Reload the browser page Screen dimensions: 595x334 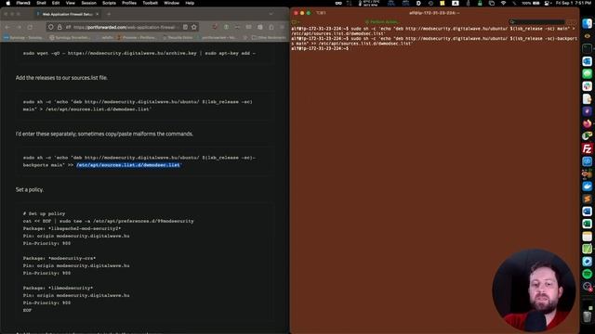(x=30, y=27)
